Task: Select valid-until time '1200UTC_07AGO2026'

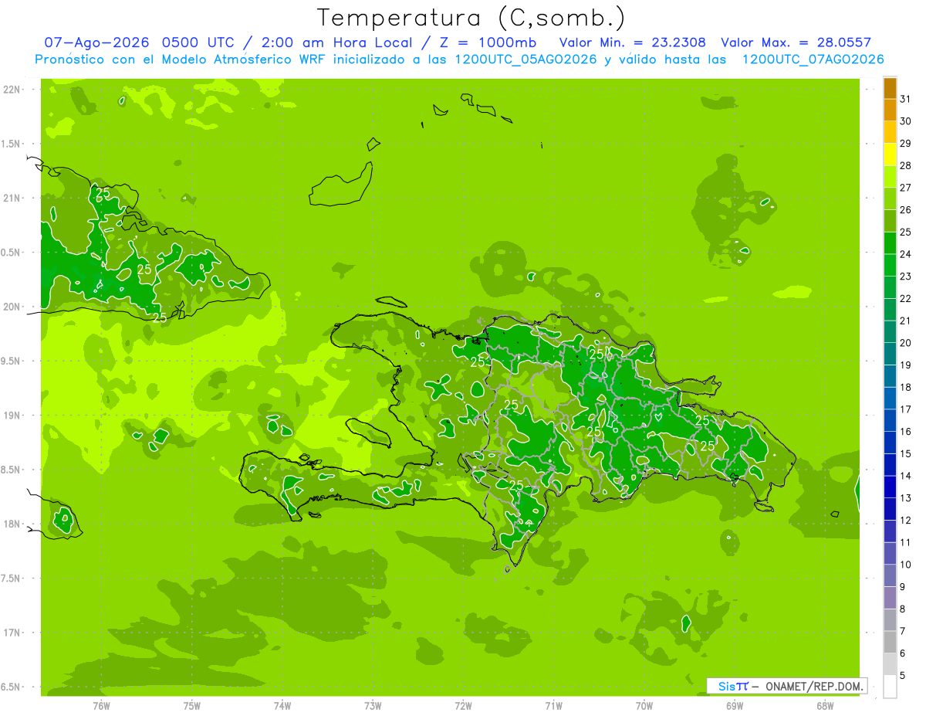Action: point(813,59)
